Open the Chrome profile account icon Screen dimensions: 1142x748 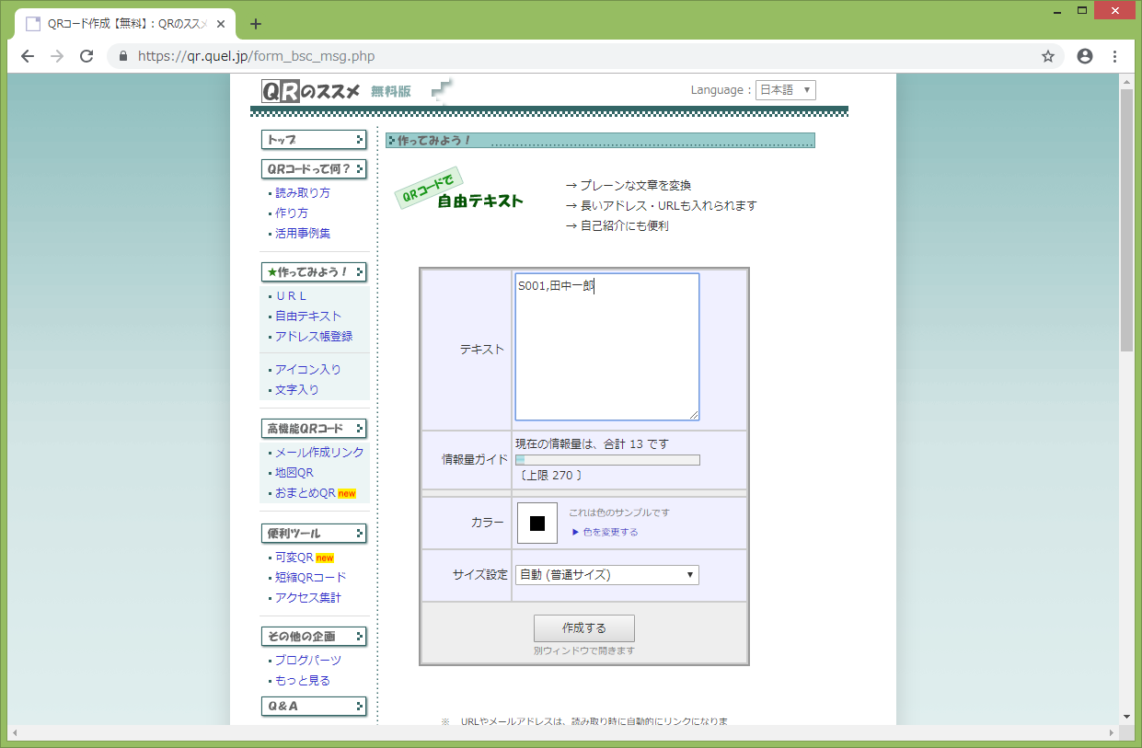pyautogui.click(x=1085, y=56)
